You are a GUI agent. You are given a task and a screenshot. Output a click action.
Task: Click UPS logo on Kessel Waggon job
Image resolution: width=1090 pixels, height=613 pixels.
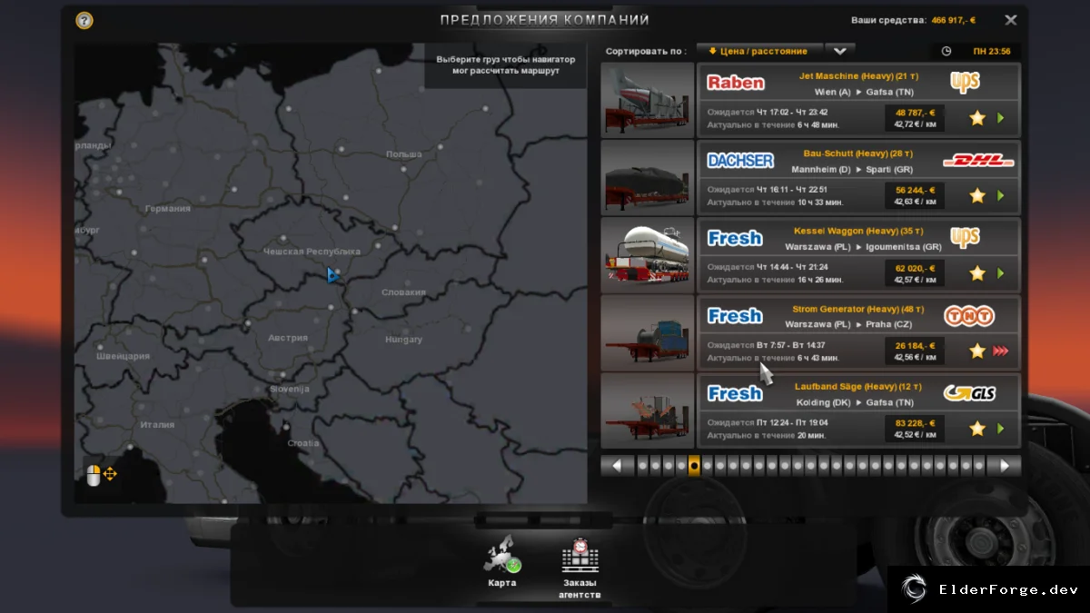(x=965, y=238)
